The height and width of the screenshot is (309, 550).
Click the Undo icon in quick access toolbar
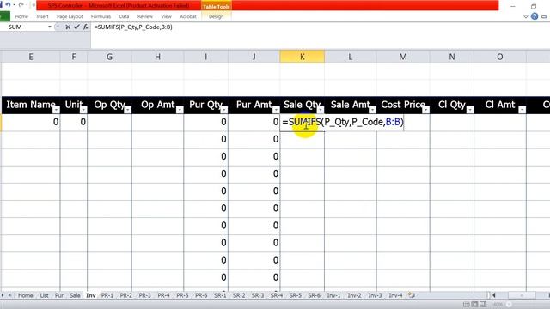coord(8,5)
